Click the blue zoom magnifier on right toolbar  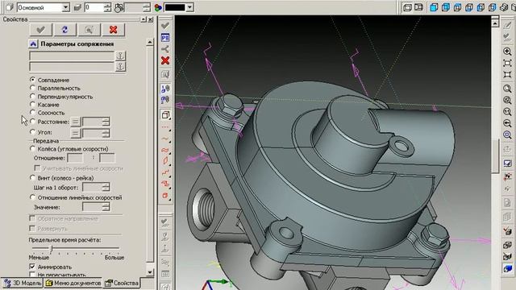click(x=507, y=135)
